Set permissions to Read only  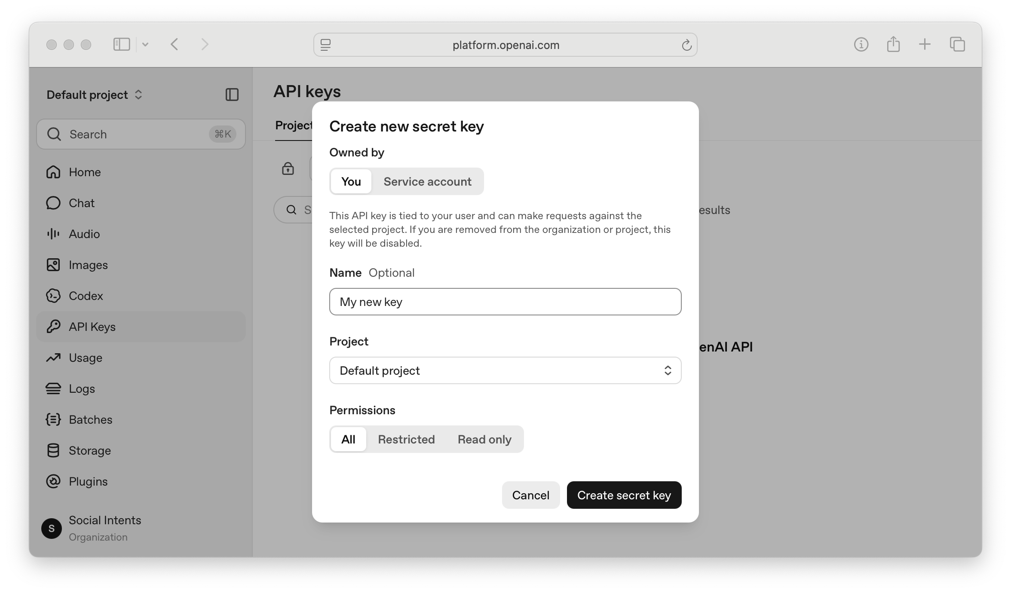coord(485,439)
